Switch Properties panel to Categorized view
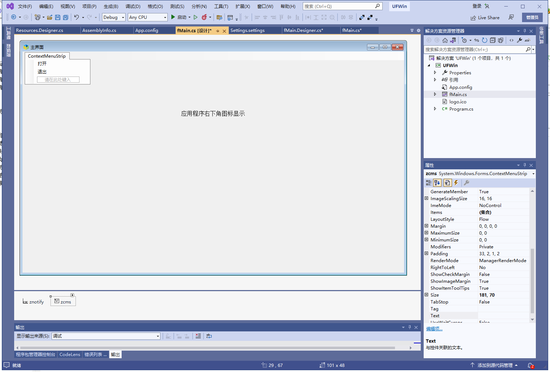Screen dimensions: 550x372 pos(429,183)
